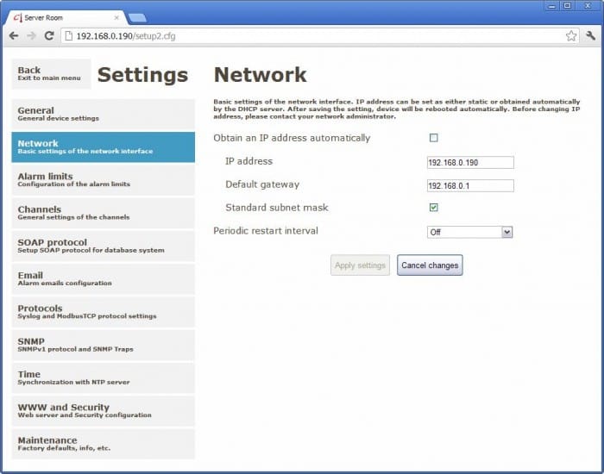The image size is (604, 474).
Task: Expand Periodic restart interval dropdown
Action: 470,232
